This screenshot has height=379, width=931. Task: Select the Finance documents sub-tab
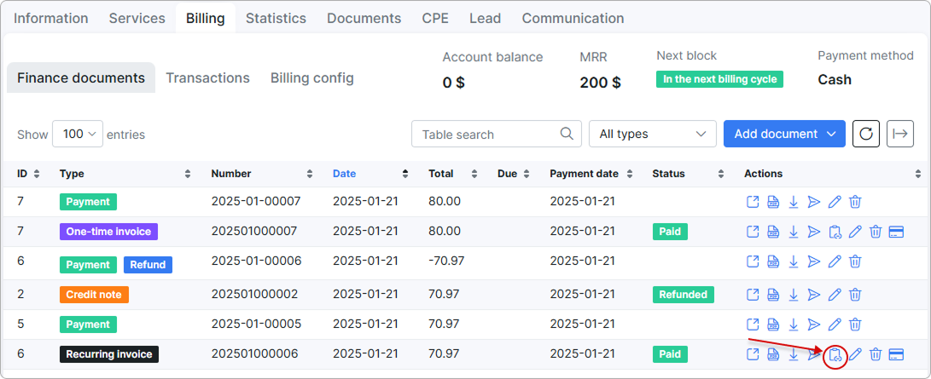81,78
